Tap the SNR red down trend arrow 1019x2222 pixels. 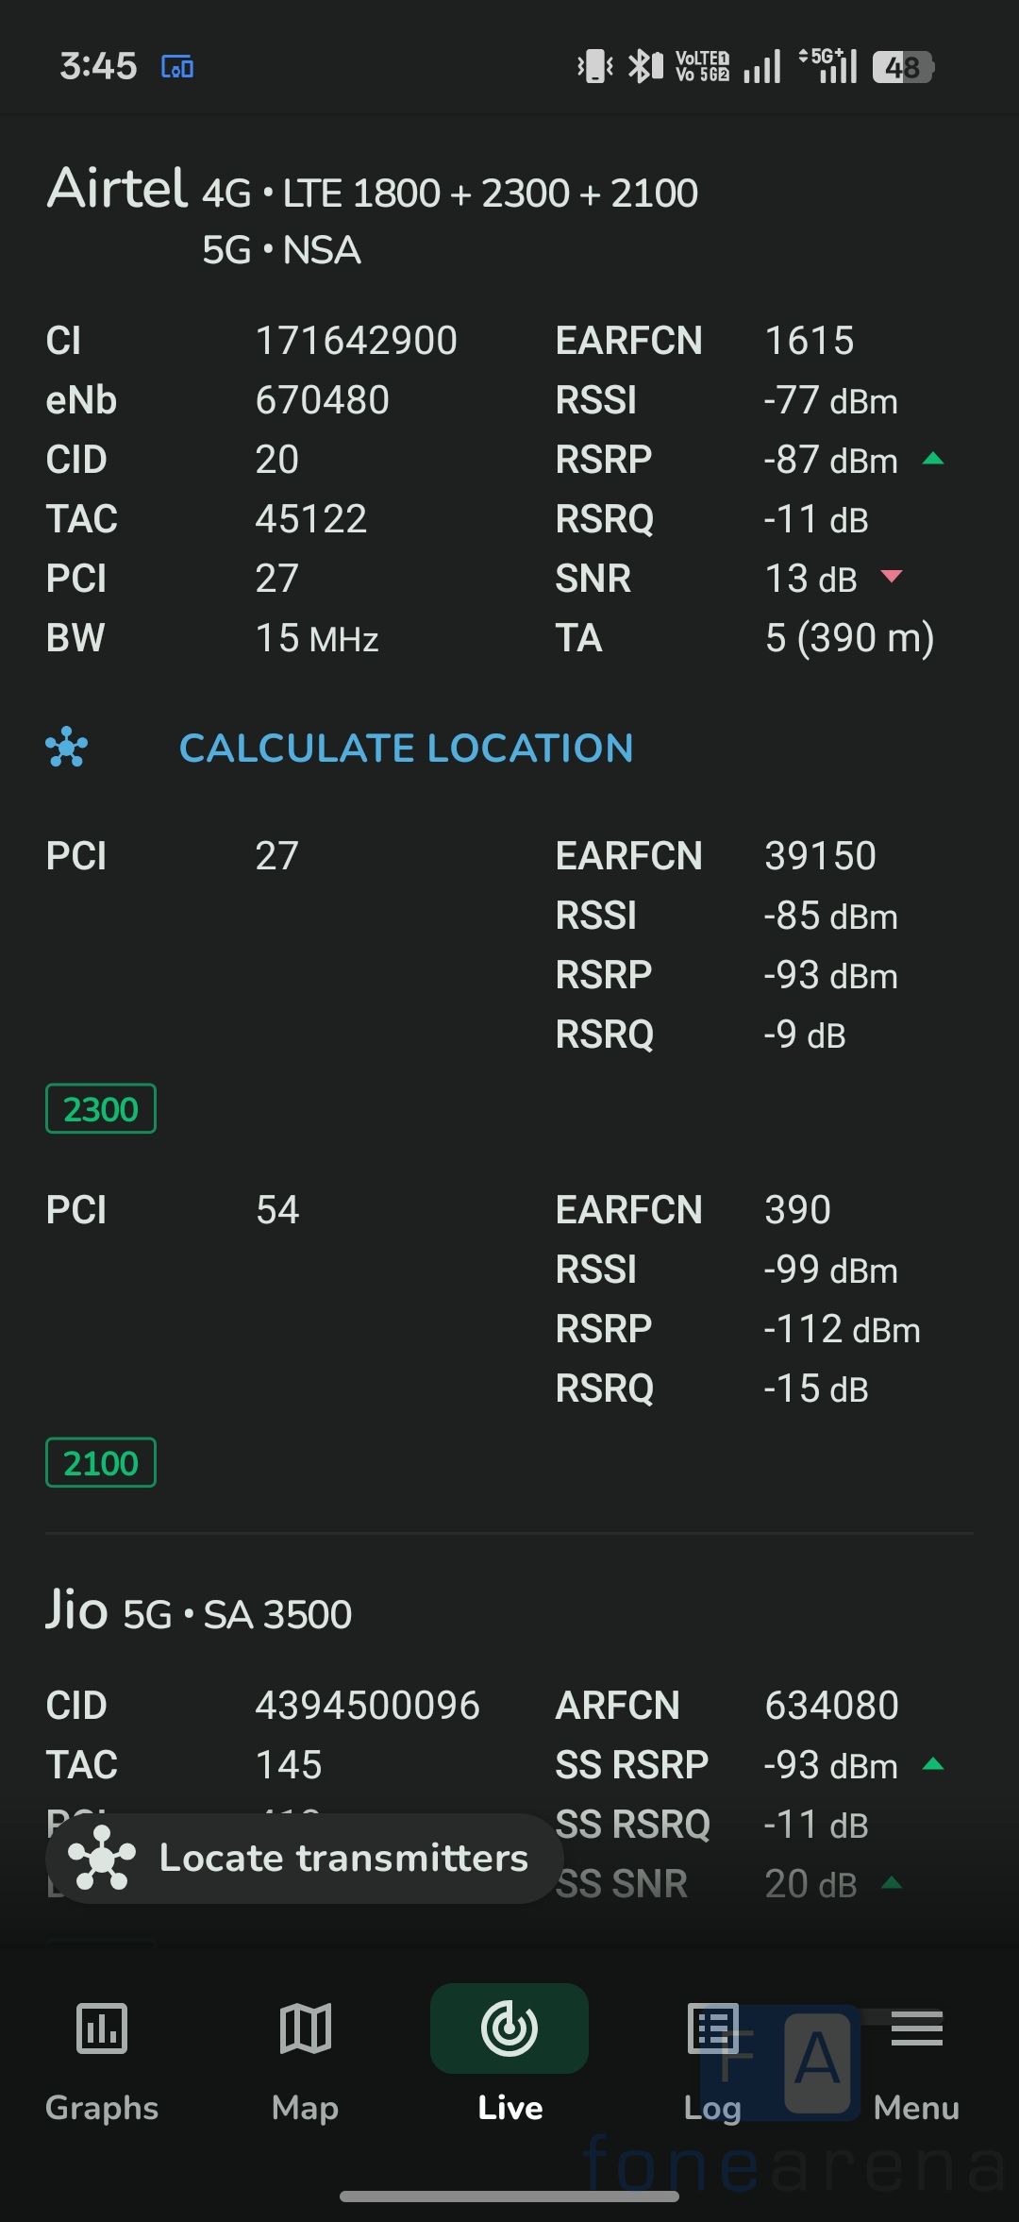[892, 577]
